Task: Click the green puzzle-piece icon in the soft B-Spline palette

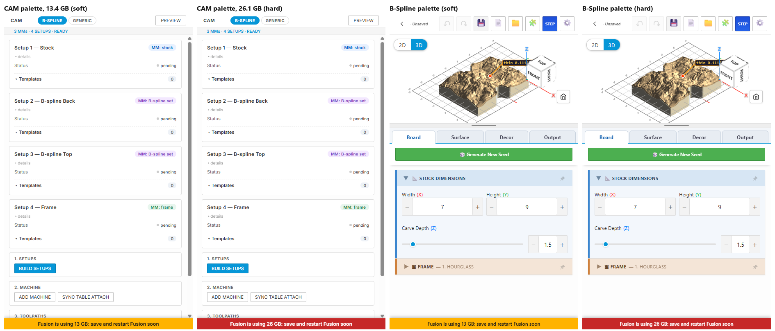Action: click(533, 24)
